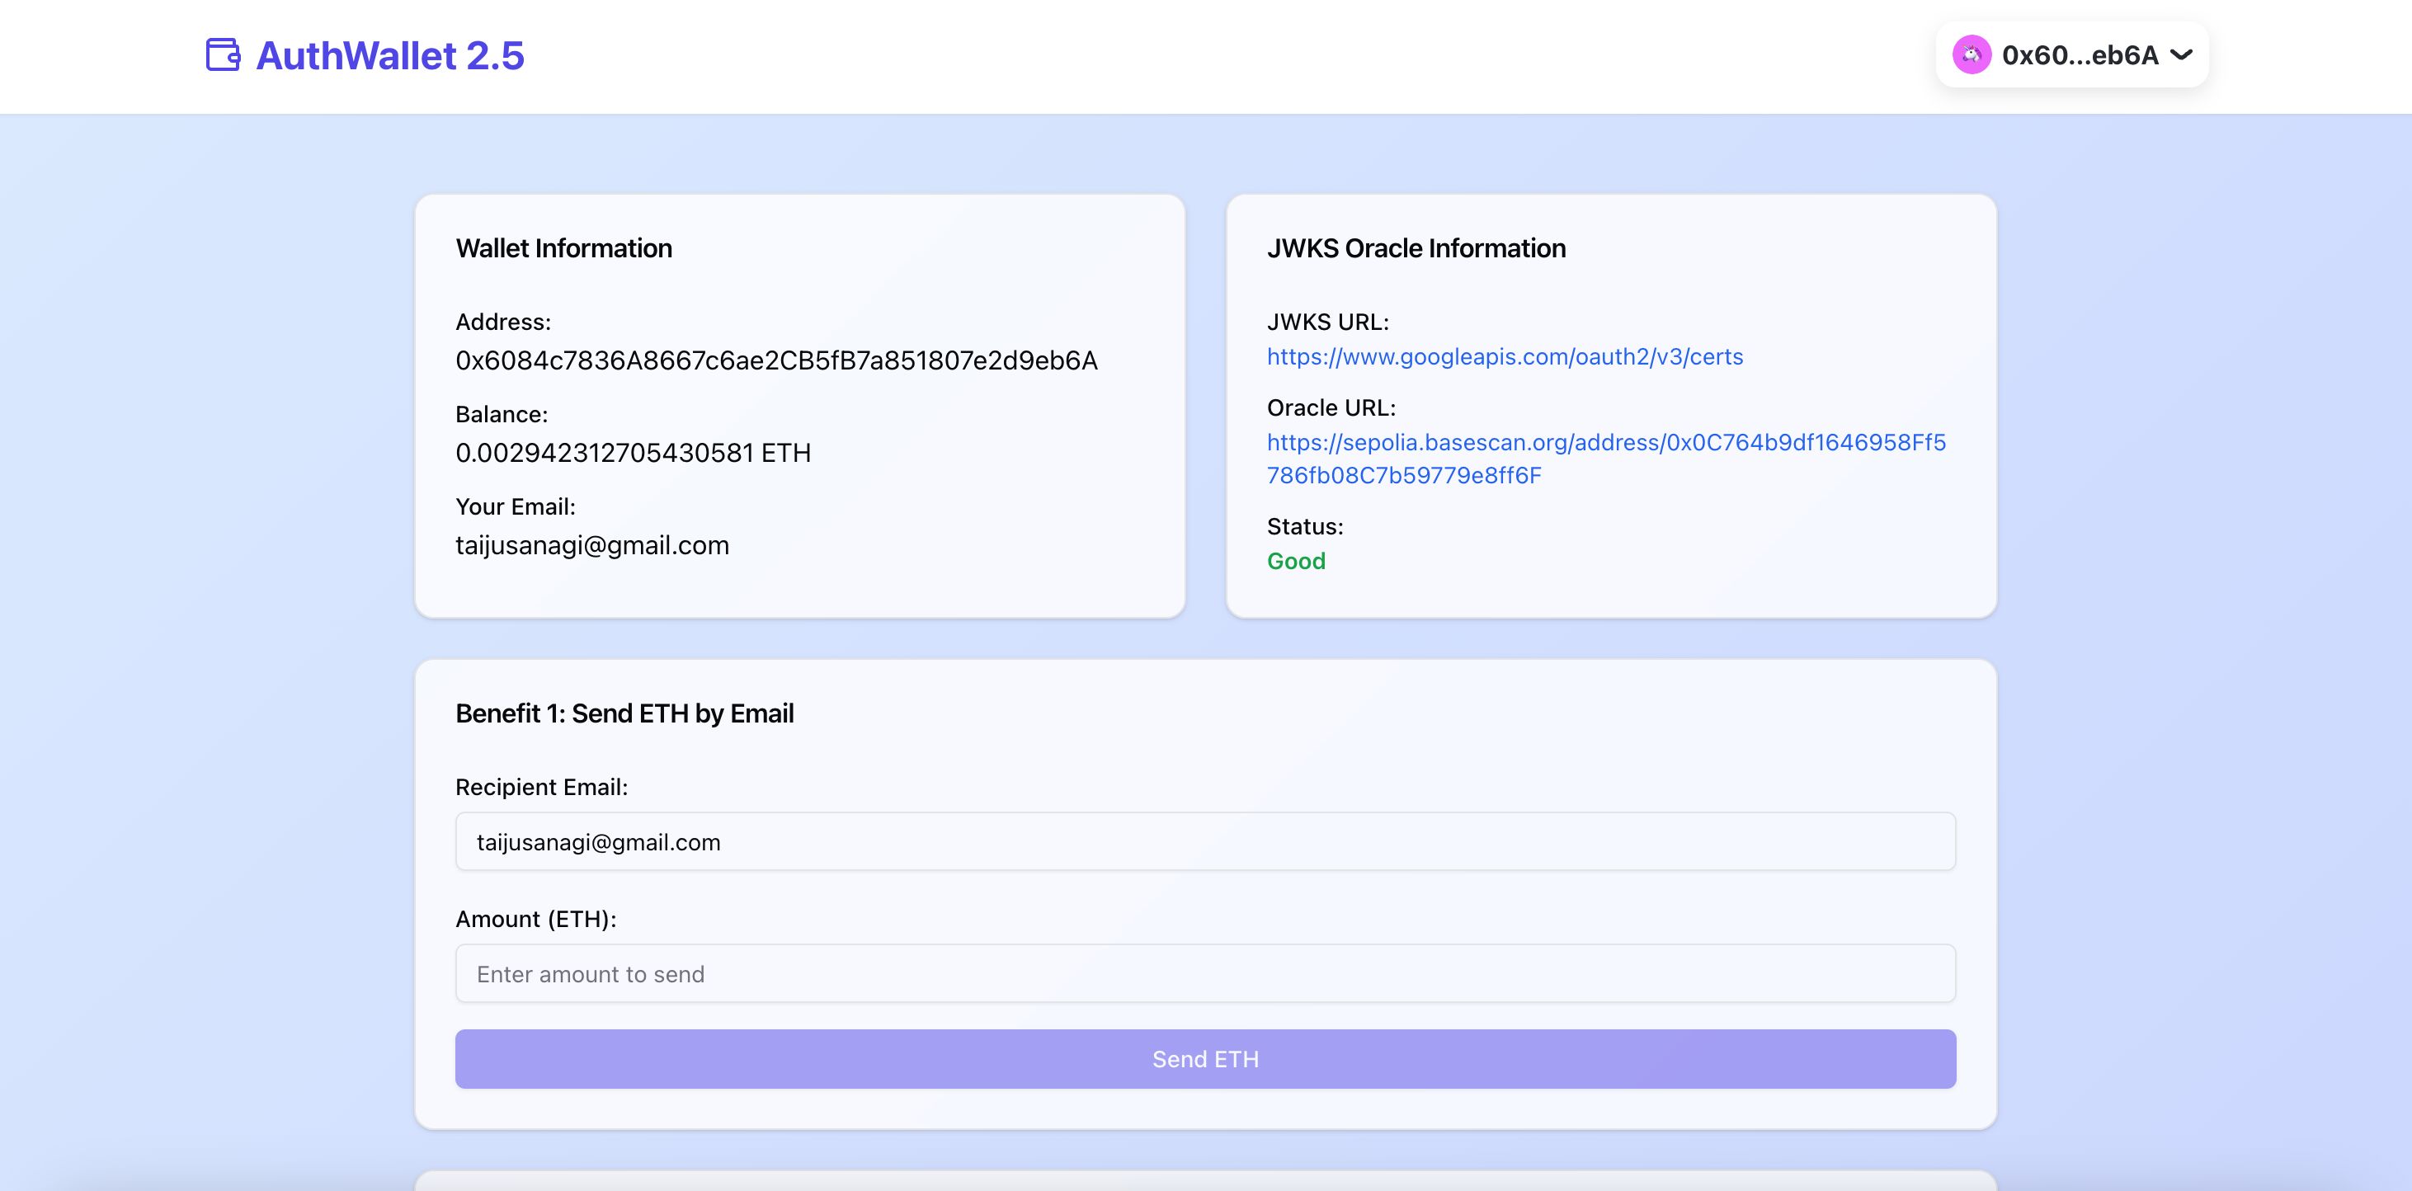The image size is (2412, 1191).
Task: Open the sepolia basescan oracle URL
Action: click(x=1606, y=459)
